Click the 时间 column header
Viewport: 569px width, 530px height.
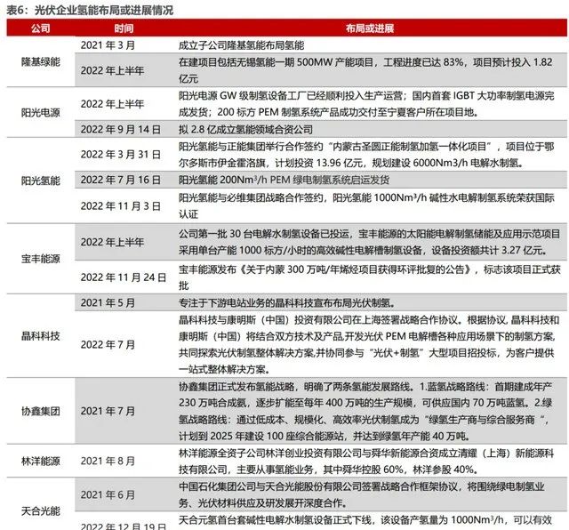[124, 28]
